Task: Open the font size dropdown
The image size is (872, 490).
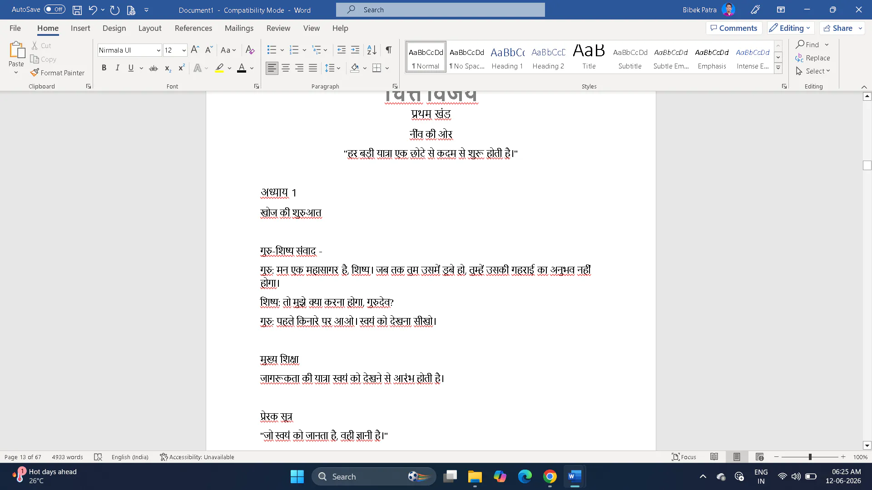Action: point(184,50)
